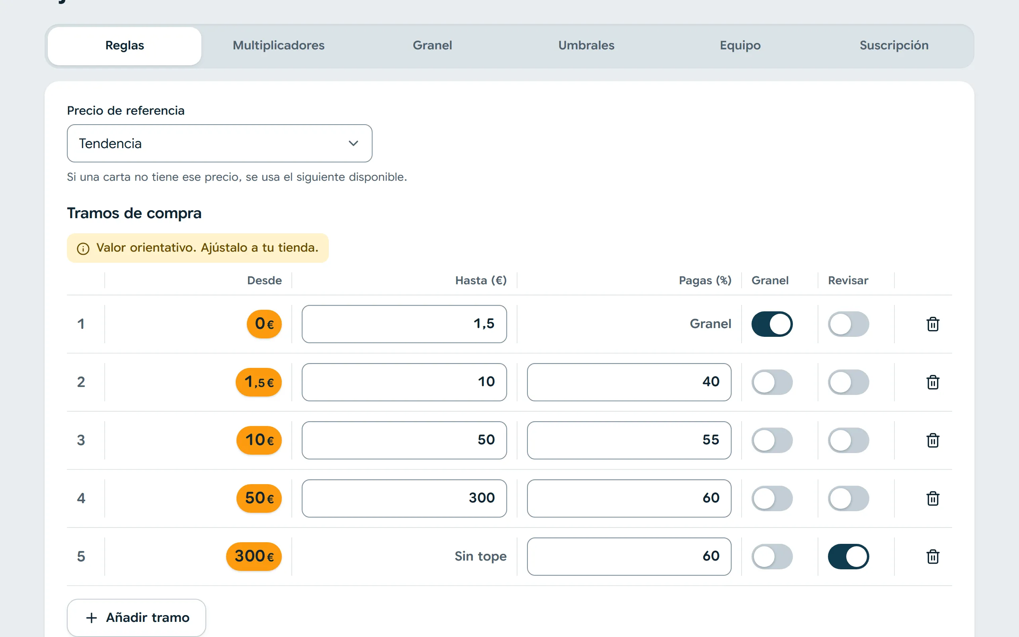
Task: Enable the Revisar toggle in row 1
Action: [849, 324]
